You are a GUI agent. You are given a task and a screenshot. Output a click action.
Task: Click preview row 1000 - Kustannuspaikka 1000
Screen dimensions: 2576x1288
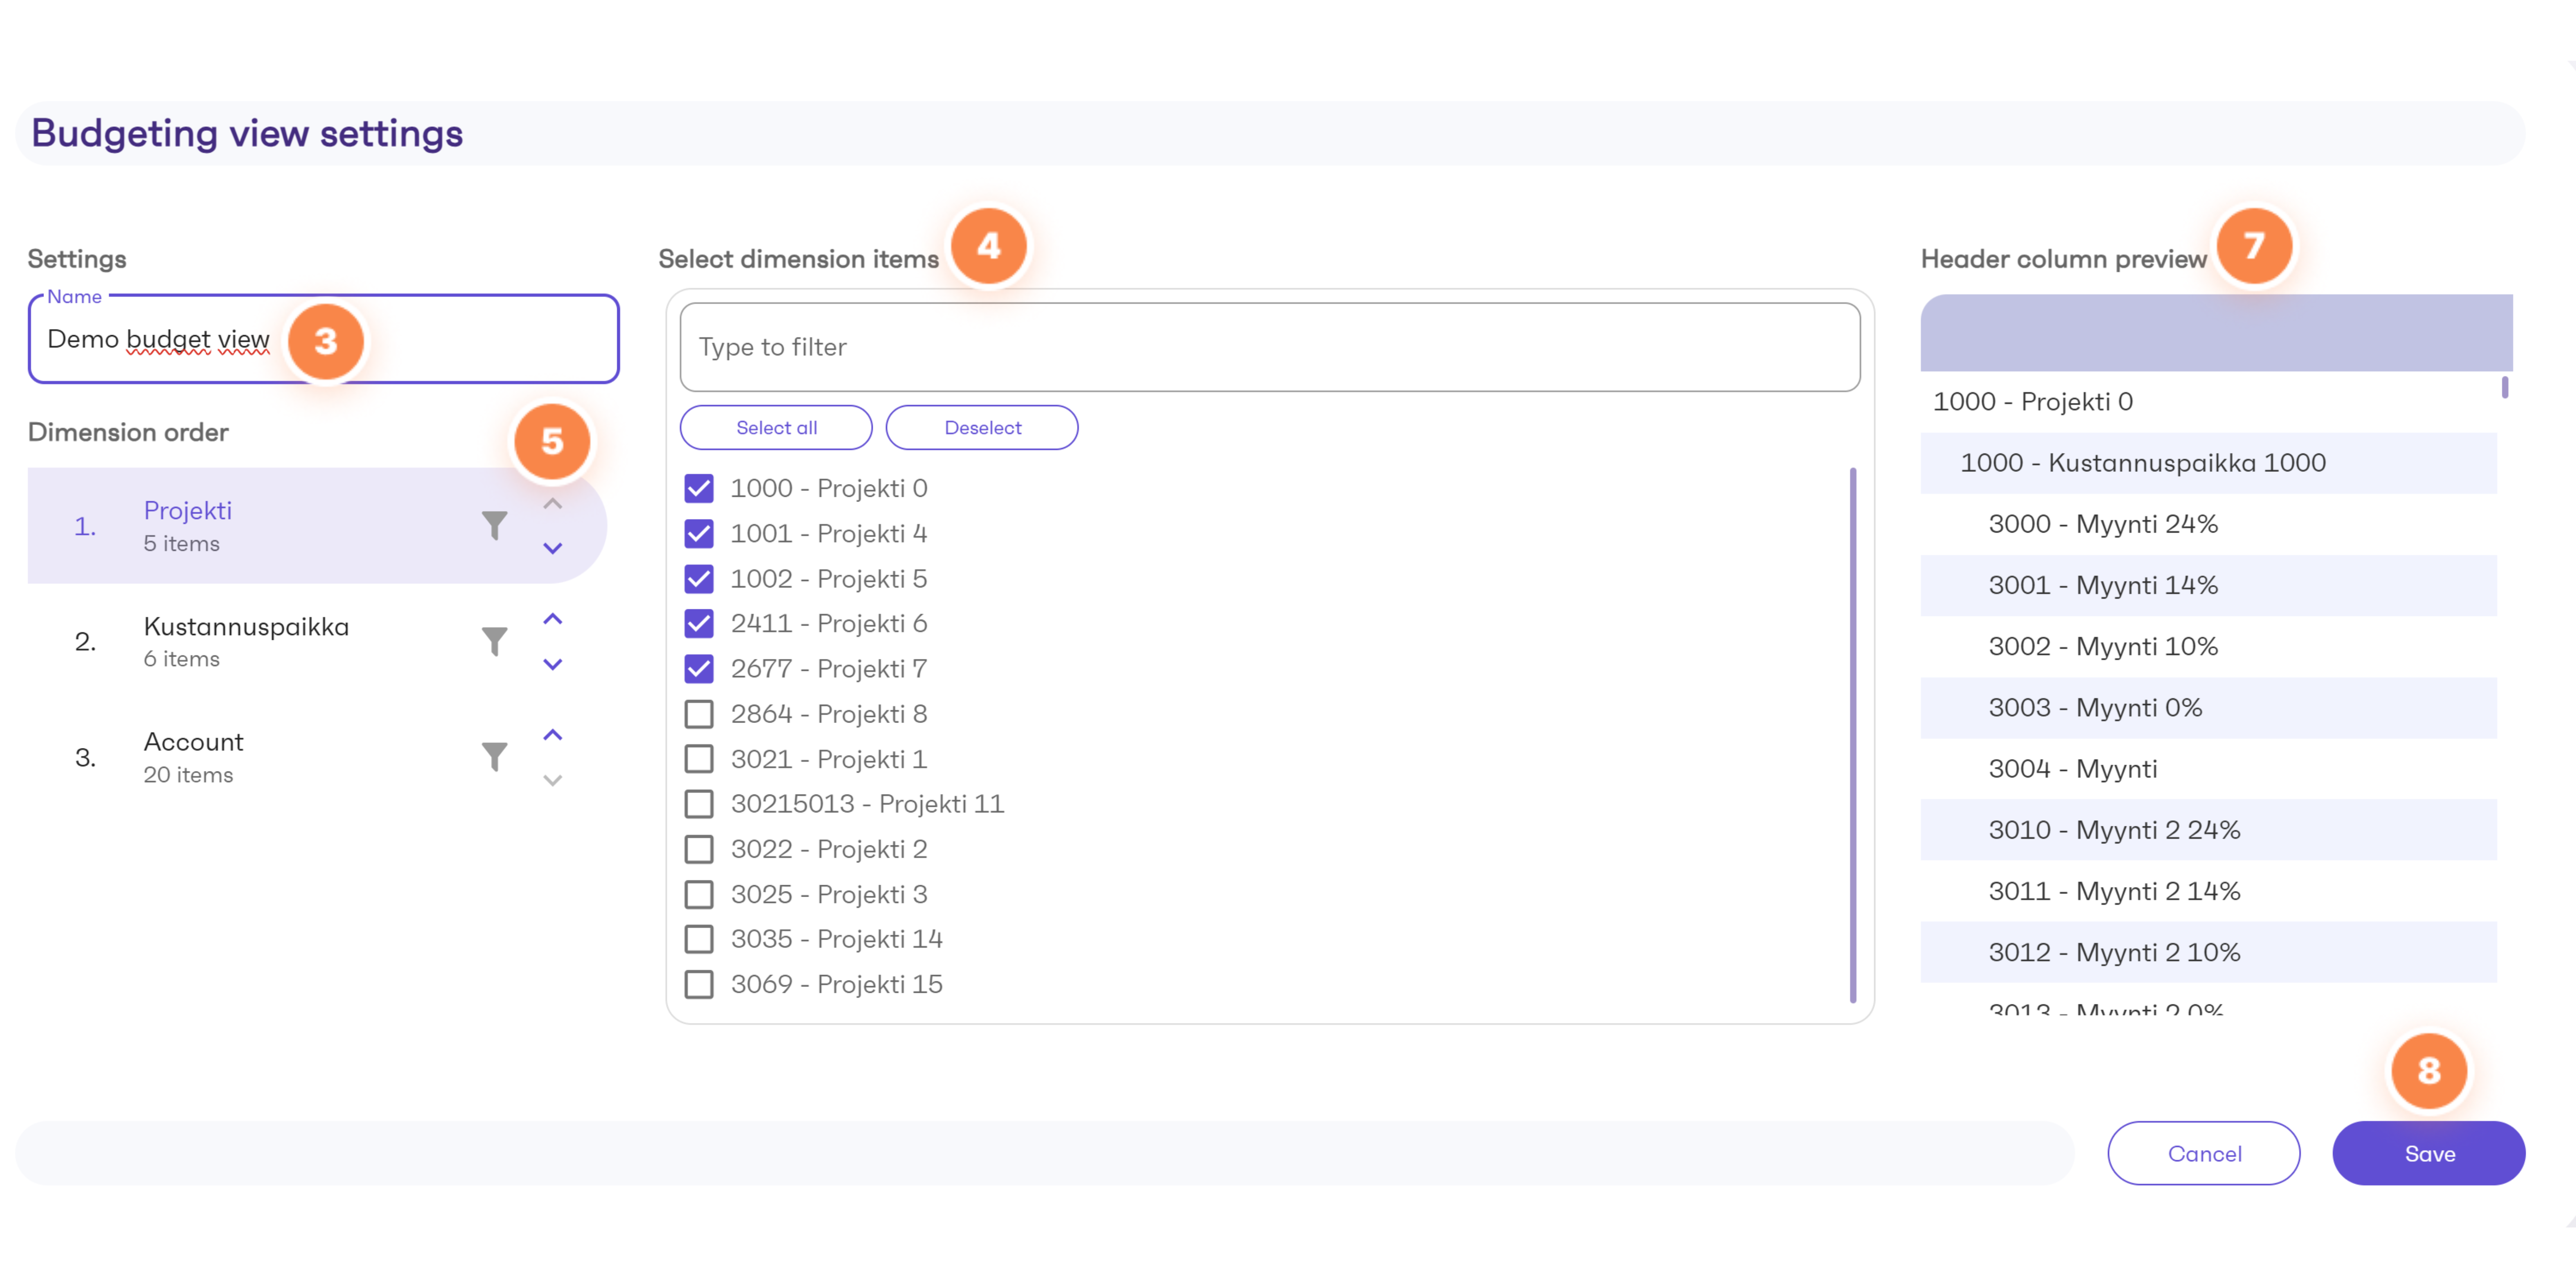coord(2208,463)
